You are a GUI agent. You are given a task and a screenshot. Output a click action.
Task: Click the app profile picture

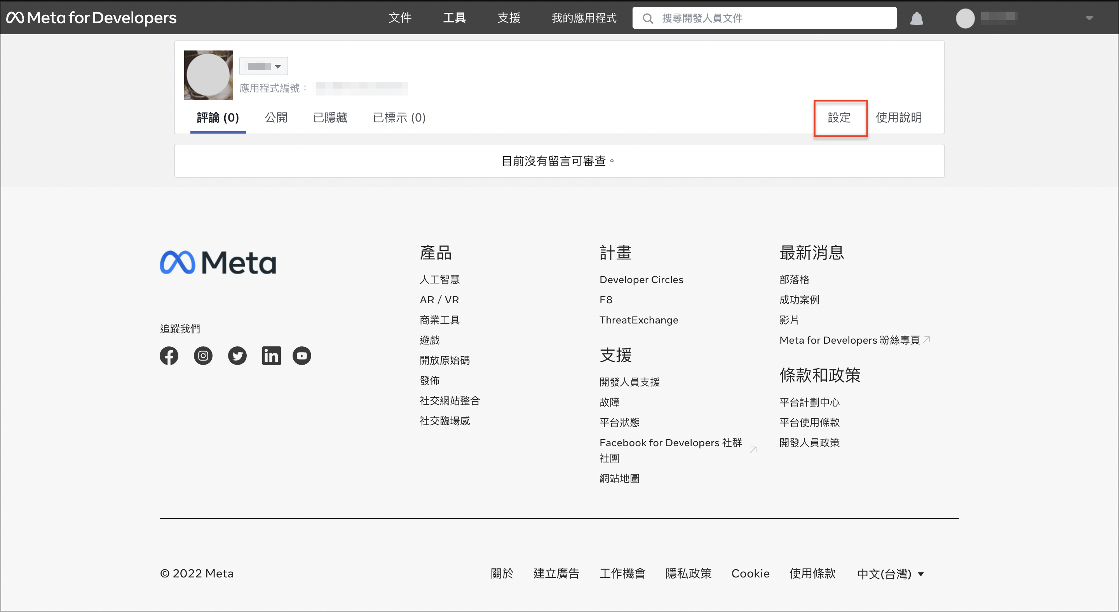tap(208, 75)
